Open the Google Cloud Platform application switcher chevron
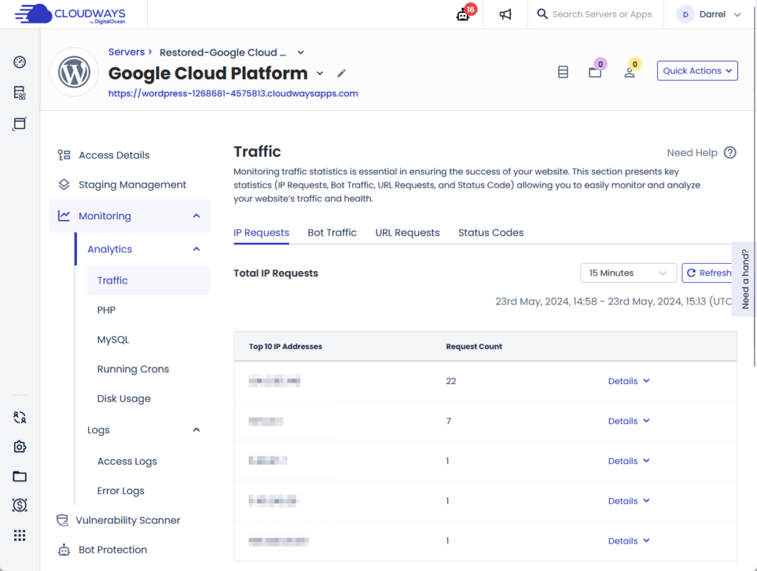This screenshot has width=757, height=571. (x=319, y=73)
